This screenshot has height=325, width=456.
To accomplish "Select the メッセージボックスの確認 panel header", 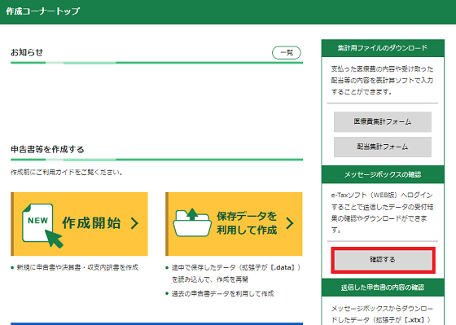I will [383, 174].
